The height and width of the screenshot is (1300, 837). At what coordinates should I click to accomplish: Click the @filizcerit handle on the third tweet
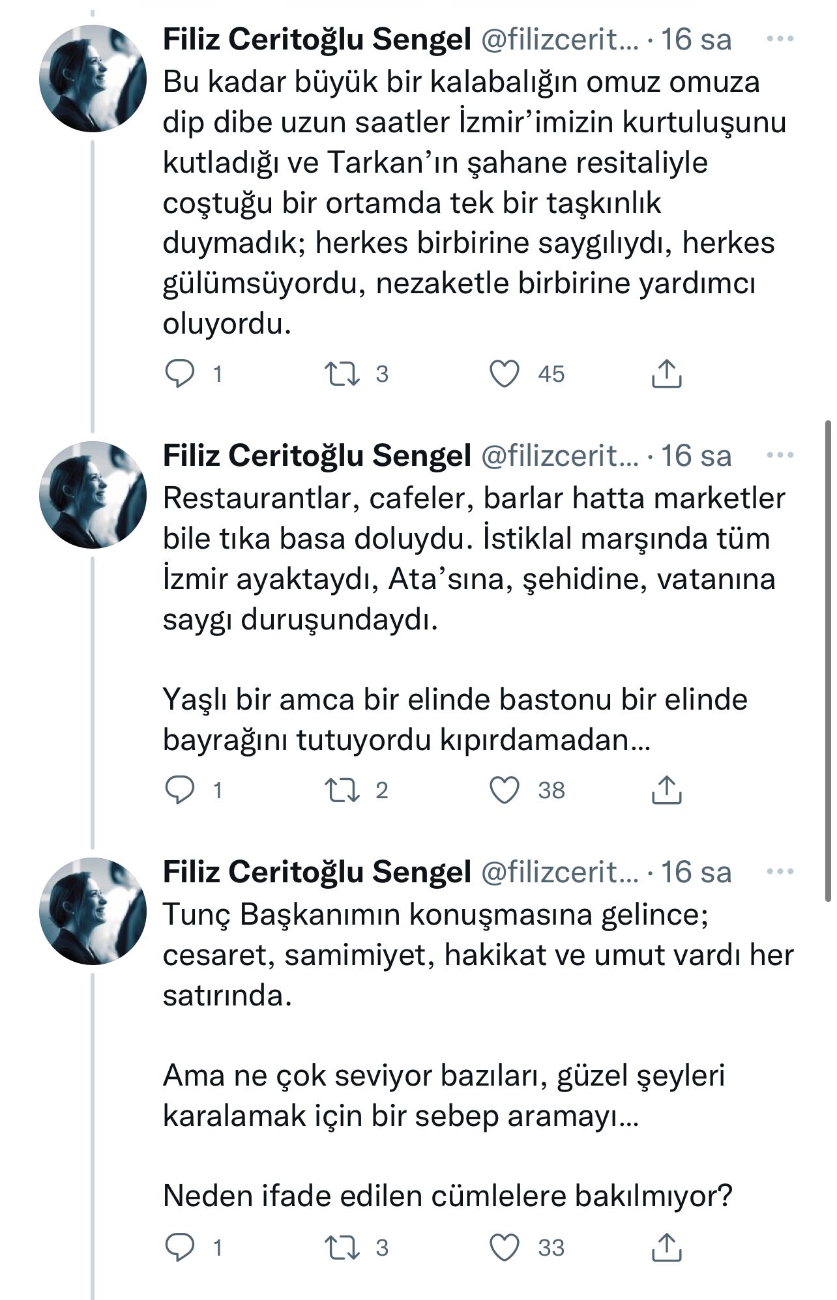[x=559, y=873]
